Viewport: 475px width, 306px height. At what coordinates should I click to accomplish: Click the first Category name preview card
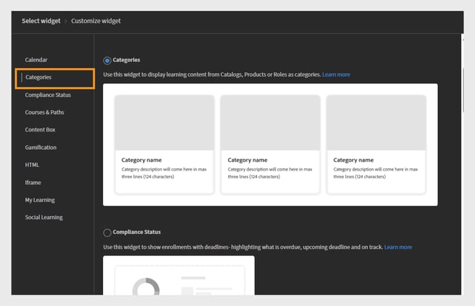(164, 144)
